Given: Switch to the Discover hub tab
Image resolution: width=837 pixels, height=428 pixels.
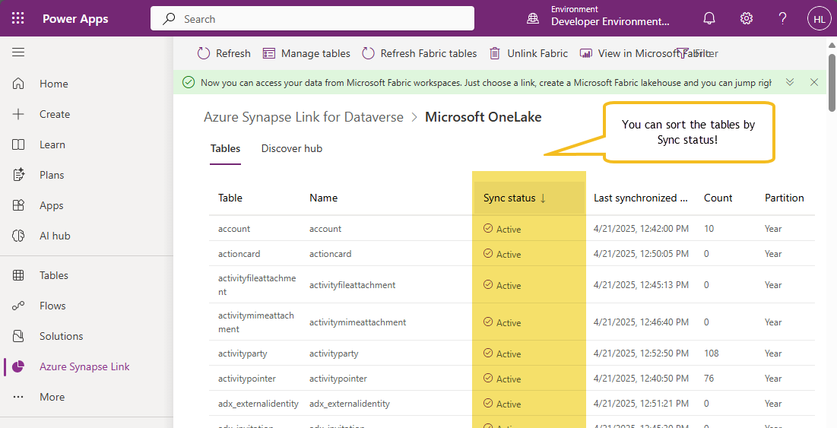Looking at the screenshot, I should pos(291,148).
